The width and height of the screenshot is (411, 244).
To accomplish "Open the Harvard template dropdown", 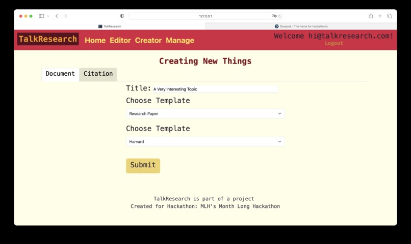I will pyautogui.click(x=205, y=142).
